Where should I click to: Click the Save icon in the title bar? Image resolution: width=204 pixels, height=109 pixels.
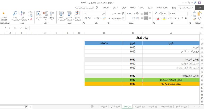(199, 3)
